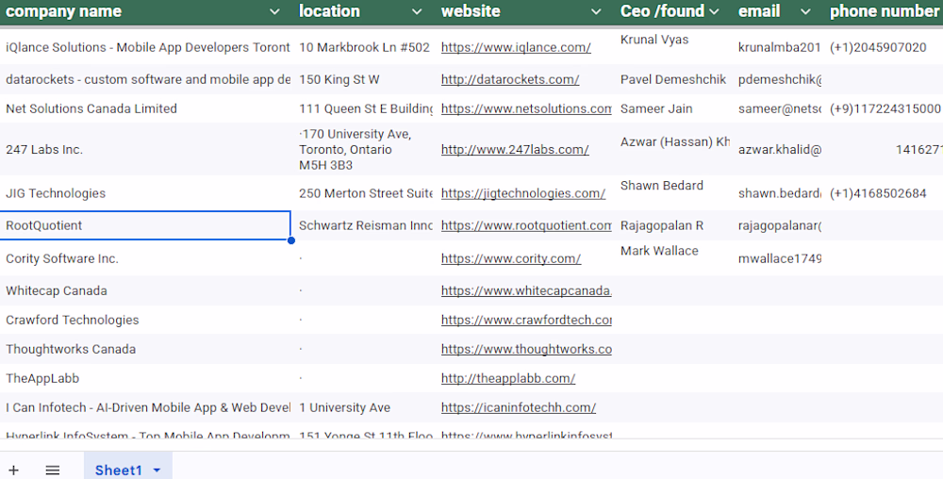
Task: Follow the 247labs.com hyperlink
Action: click(x=515, y=149)
